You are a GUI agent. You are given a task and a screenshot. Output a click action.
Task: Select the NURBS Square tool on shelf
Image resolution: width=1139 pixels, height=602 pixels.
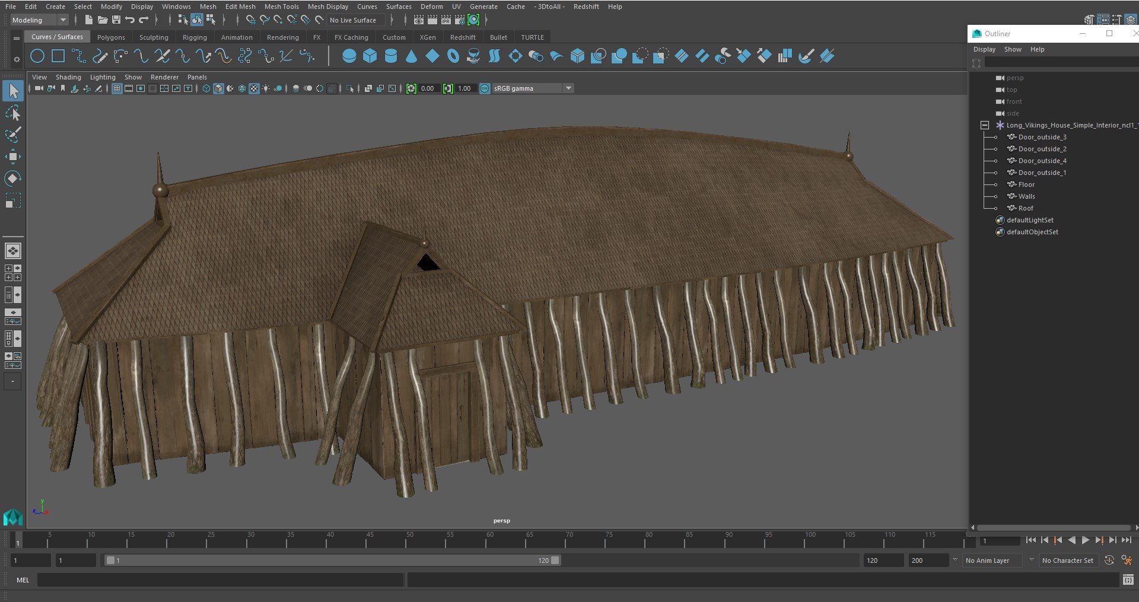(x=58, y=56)
